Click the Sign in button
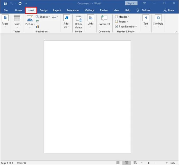The height and width of the screenshot is (165, 179). 131,3
